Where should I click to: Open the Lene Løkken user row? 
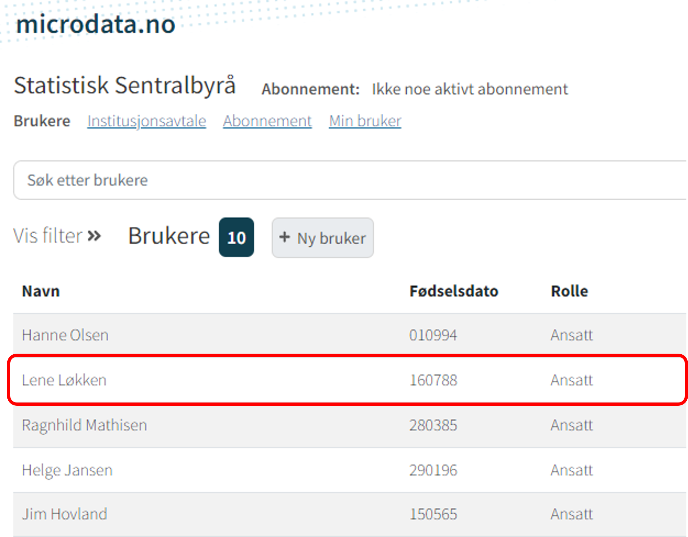[x=64, y=380]
